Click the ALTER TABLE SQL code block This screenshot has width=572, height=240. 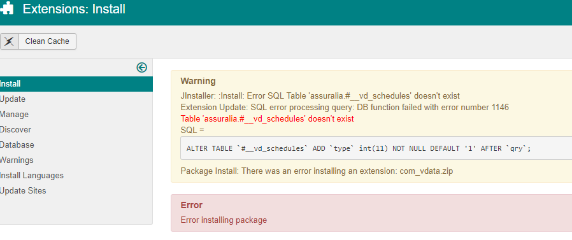376,148
